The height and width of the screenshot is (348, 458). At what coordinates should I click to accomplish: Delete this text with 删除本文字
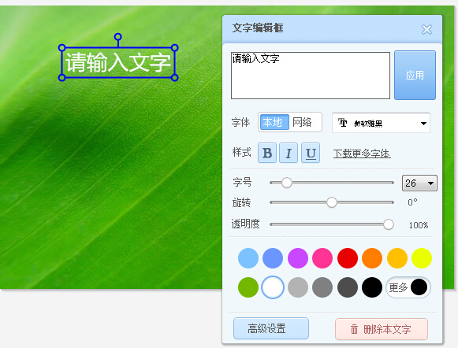point(382,329)
